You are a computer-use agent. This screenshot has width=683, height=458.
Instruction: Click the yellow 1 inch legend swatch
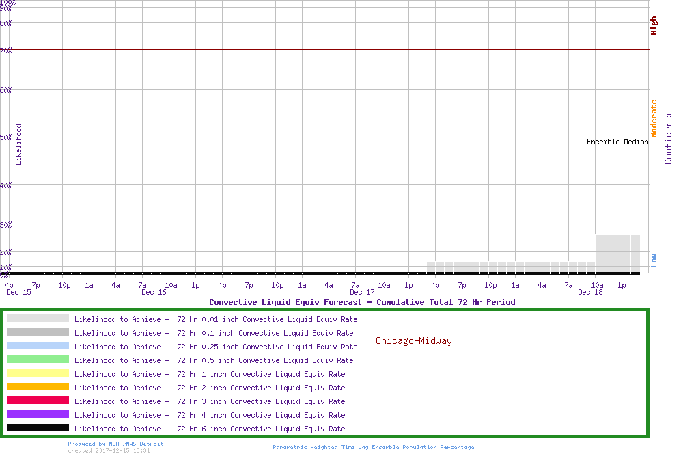(38, 373)
